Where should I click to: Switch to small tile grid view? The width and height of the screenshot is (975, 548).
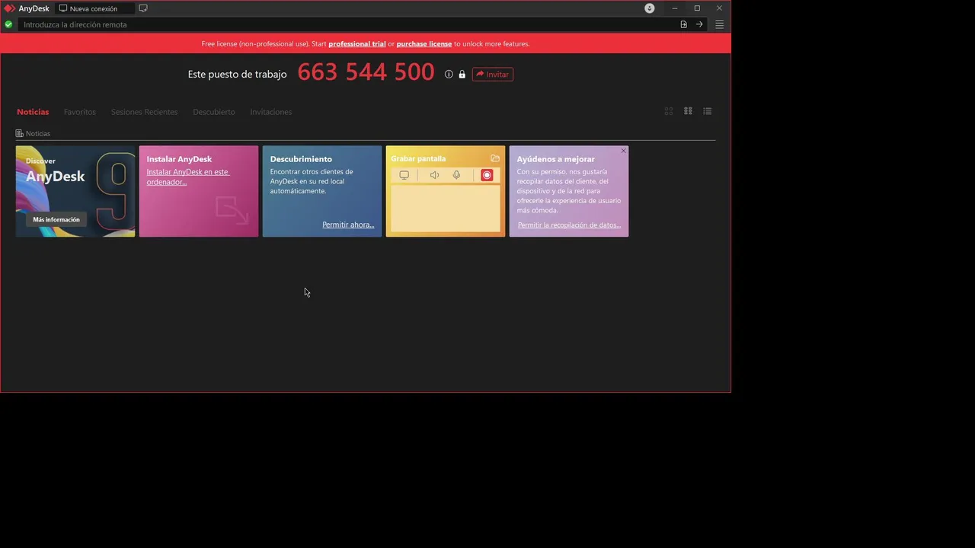coord(688,111)
